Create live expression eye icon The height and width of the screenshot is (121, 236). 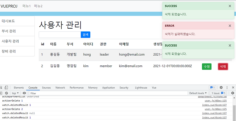click(24, 93)
